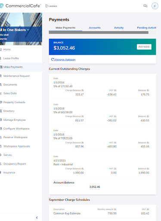Open the JC user avatar menu
Viewport: 161px width, 221px height.
pyautogui.click(x=155, y=6)
